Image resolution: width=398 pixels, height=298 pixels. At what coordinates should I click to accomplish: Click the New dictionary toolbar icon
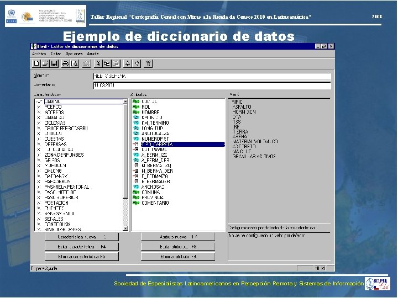coord(36,63)
